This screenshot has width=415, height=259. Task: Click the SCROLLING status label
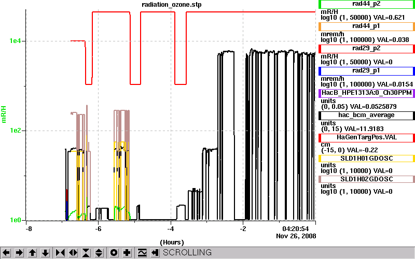pyautogui.click(x=187, y=253)
